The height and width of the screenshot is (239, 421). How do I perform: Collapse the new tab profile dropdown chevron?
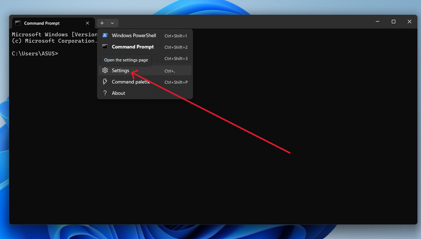112,23
